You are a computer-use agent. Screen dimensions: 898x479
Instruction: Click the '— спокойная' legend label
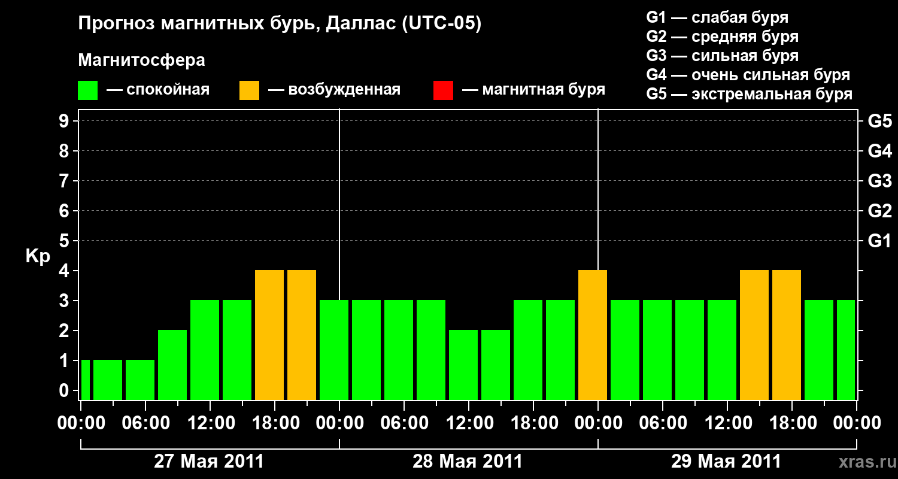158,90
